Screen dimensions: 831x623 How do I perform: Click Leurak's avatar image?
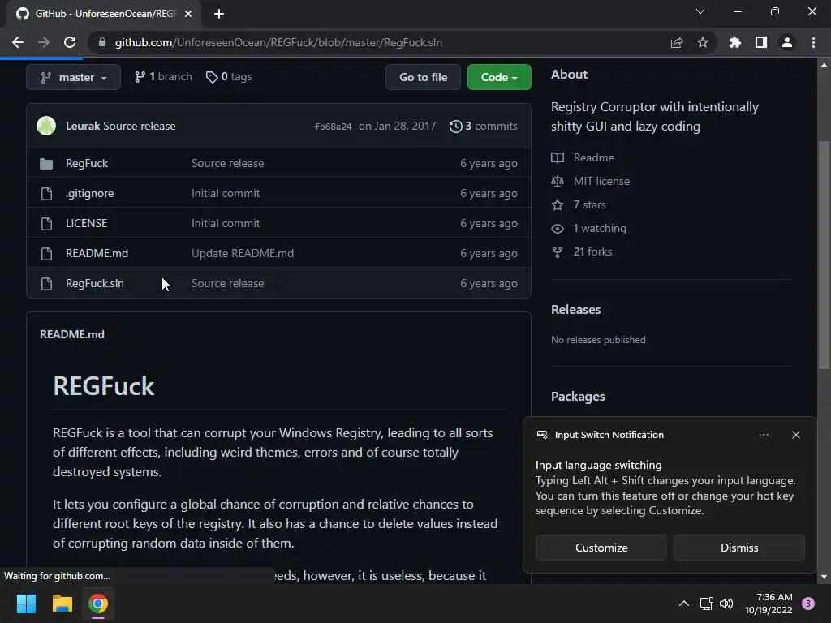click(x=46, y=126)
